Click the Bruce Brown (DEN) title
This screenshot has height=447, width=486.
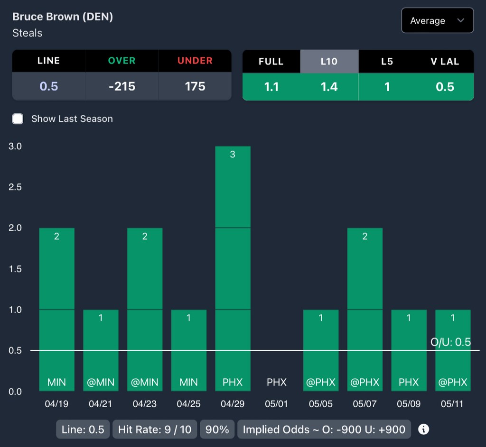63,17
